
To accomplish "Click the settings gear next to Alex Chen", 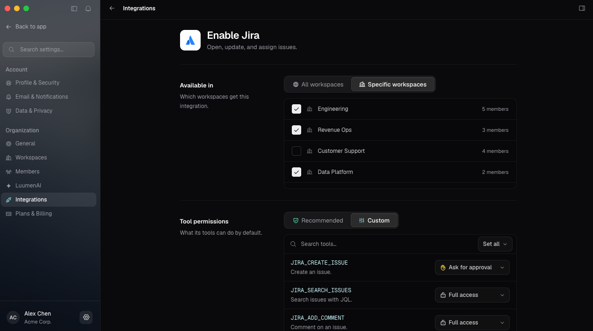I will (86, 317).
